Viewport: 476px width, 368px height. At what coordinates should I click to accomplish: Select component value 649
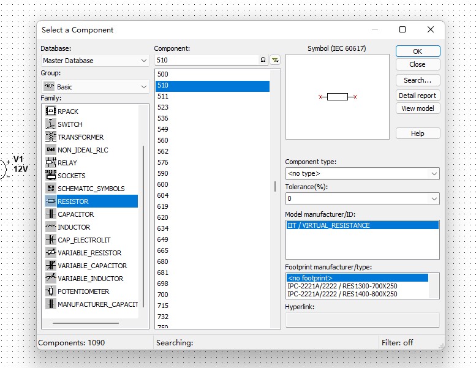[x=212, y=239]
